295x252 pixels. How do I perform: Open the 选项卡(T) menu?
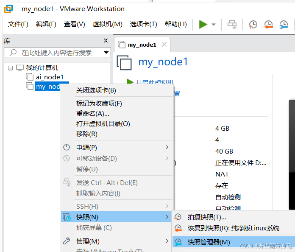pyautogui.click(x=143, y=24)
